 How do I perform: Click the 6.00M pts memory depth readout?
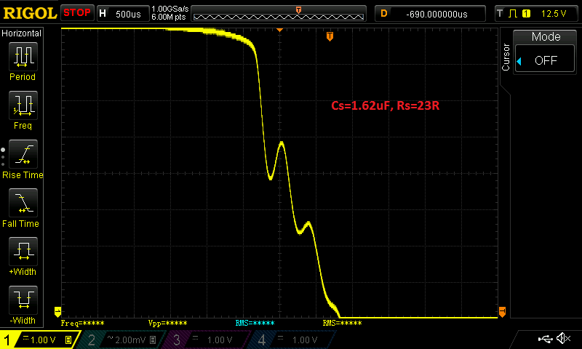169,17
